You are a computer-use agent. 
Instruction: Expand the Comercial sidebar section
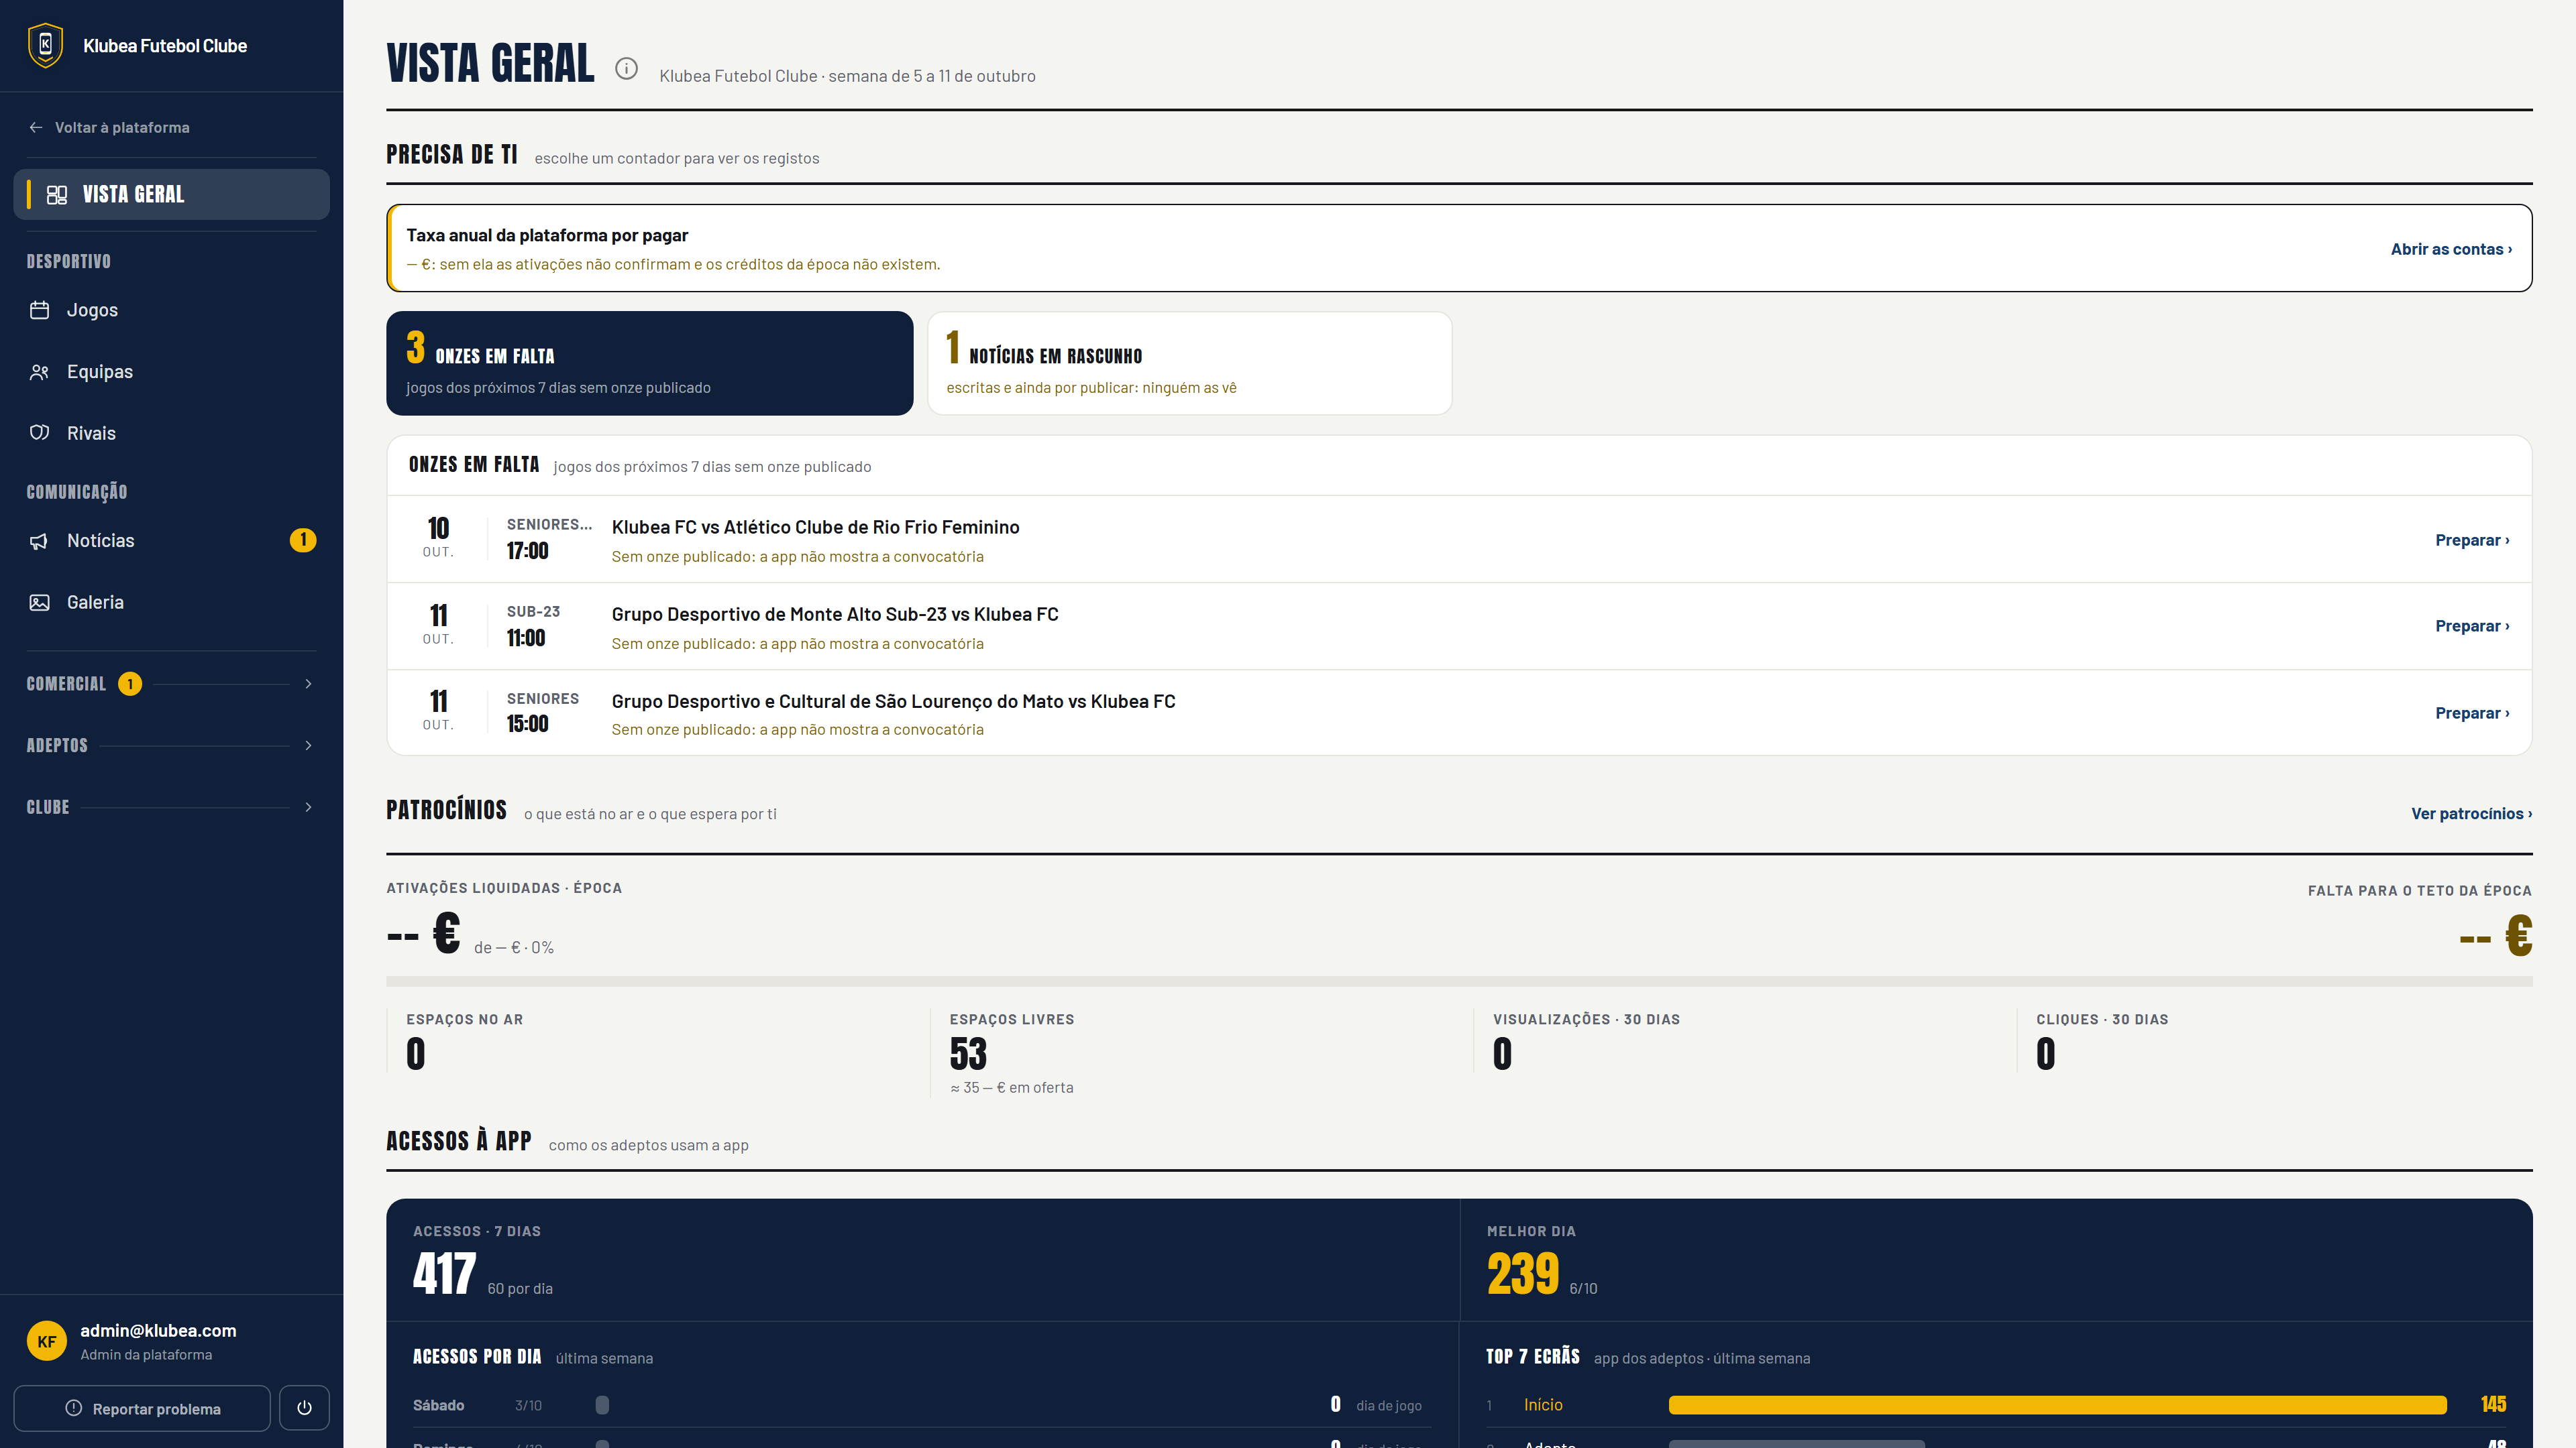(x=171, y=684)
